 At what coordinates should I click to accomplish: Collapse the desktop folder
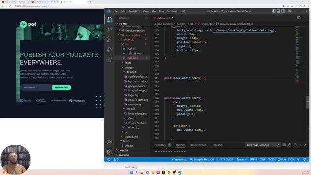[x=132, y=72]
